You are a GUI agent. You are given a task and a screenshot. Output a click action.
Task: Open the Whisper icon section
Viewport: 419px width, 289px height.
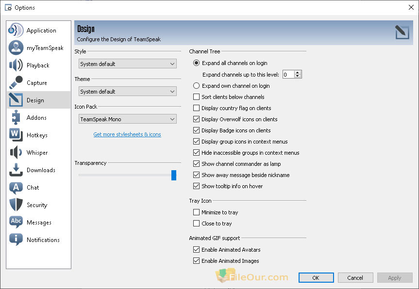click(x=16, y=152)
